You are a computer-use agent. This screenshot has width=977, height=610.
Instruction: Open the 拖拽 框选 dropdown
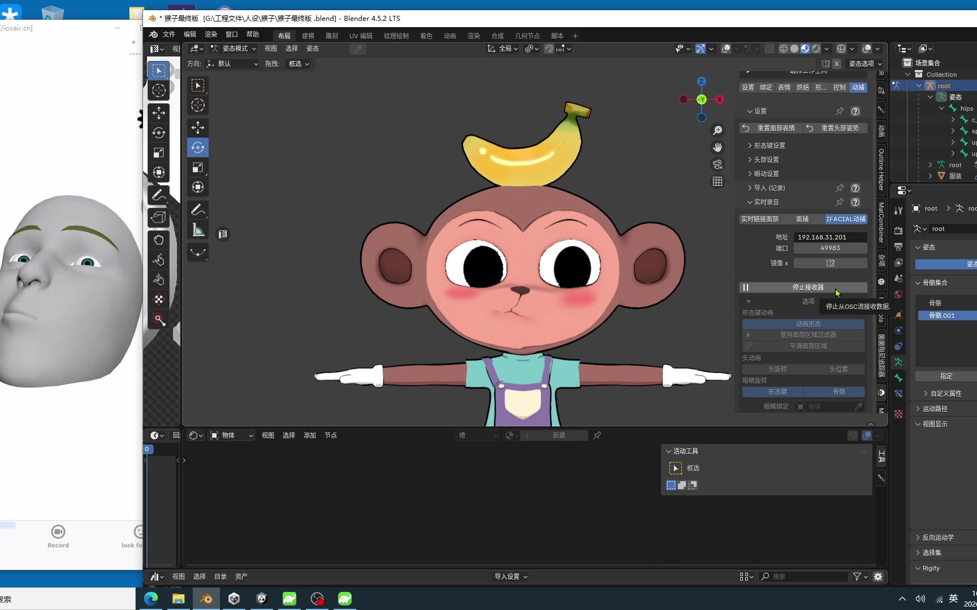299,64
